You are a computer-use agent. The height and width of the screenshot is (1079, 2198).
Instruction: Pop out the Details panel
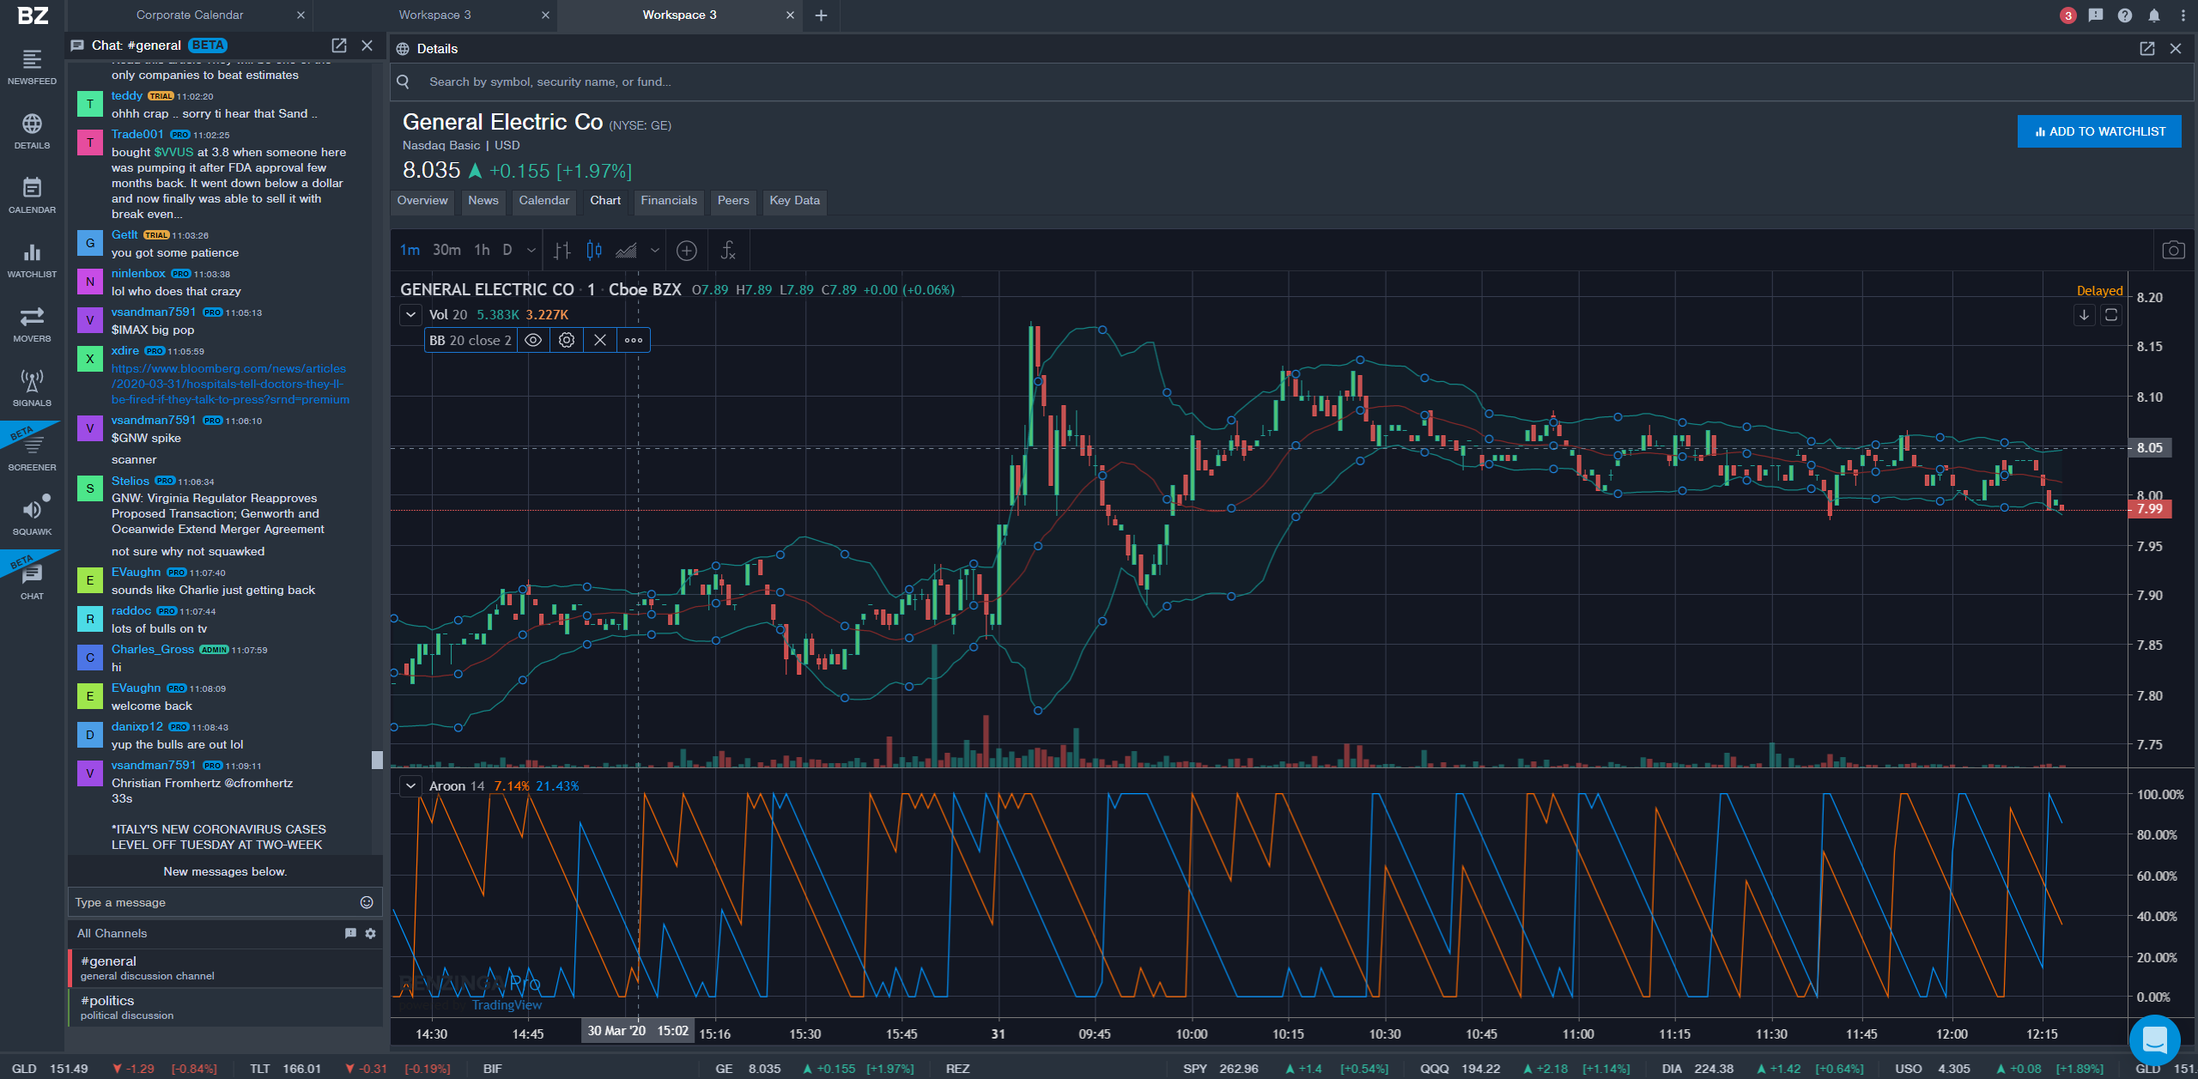(2147, 49)
